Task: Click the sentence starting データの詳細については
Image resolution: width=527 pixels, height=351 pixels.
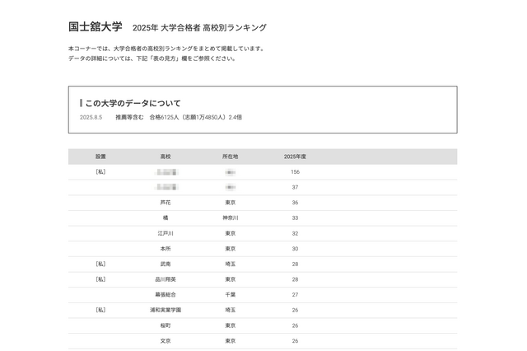Action: tap(152, 58)
